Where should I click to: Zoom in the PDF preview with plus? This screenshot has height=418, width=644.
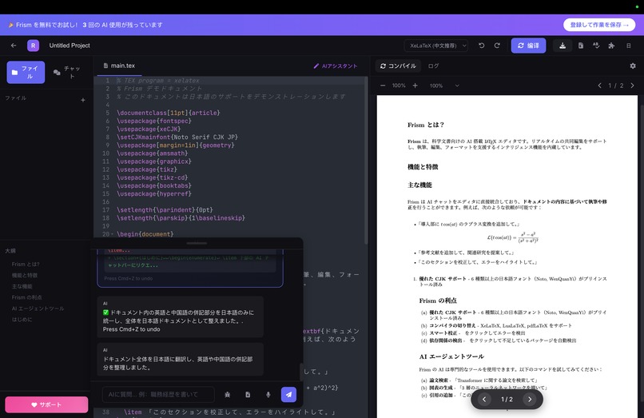[415, 86]
